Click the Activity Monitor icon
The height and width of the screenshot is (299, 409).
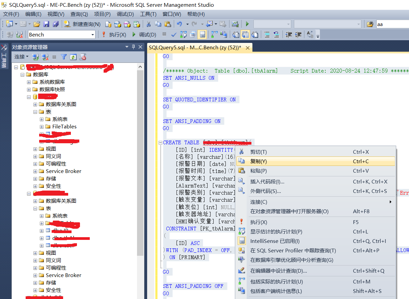click(x=235, y=24)
